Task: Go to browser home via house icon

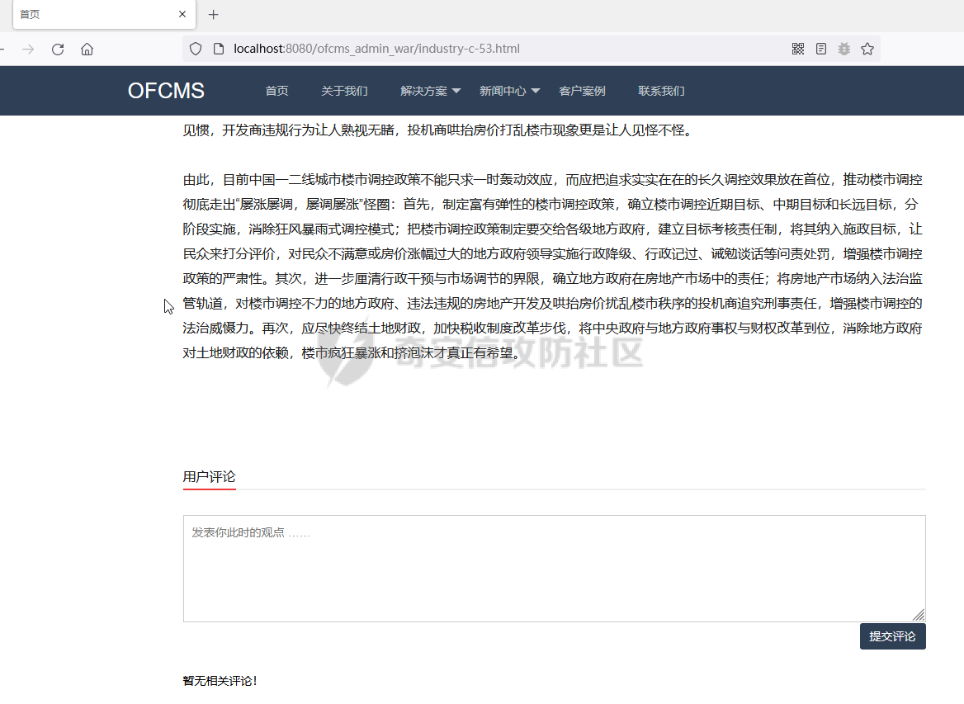Action: pos(87,50)
